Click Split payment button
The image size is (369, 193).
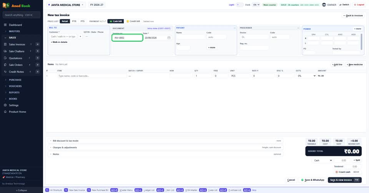pos(357,160)
